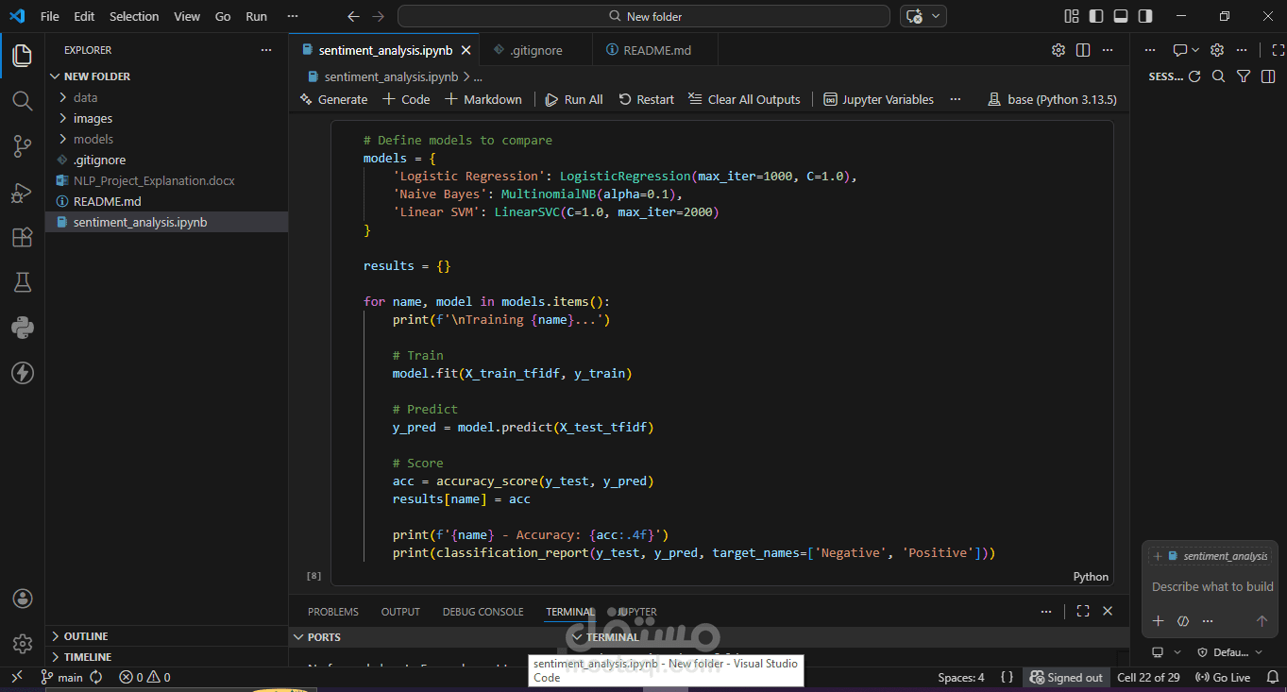The height and width of the screenshot is (692, 1287).
Task: Switch to the DEBUG CONSOLE tab
Action: click(x=483, y=612)
